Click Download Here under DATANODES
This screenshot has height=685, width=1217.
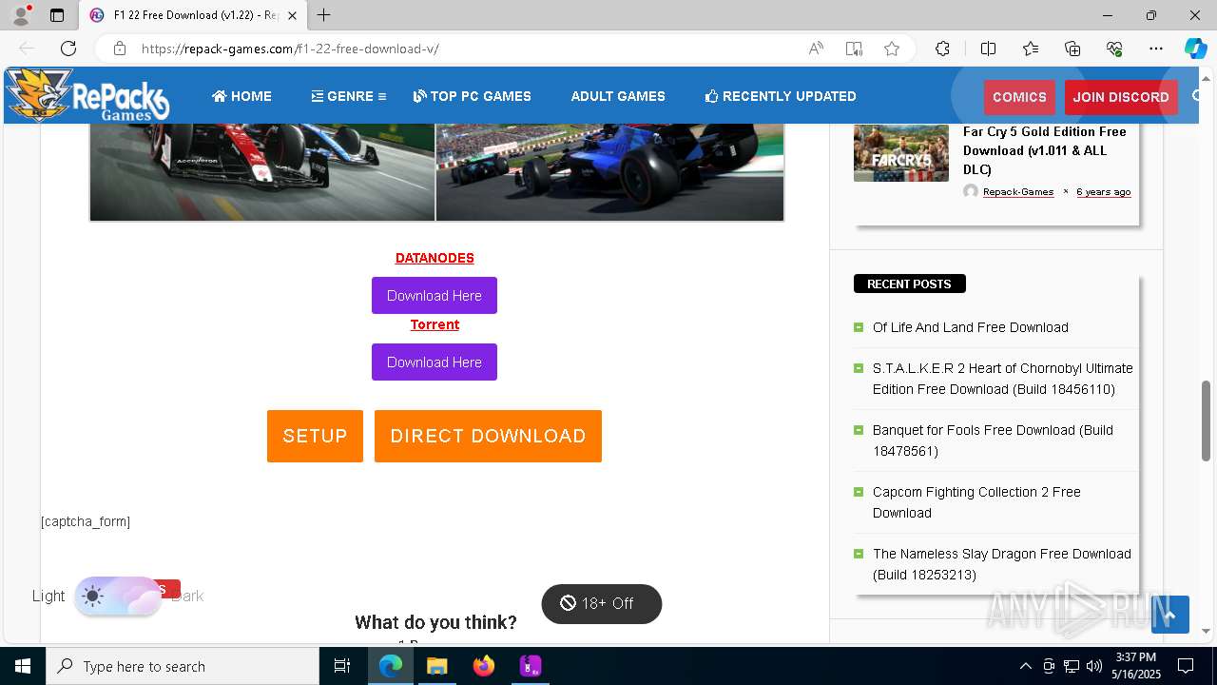point(435,295)
